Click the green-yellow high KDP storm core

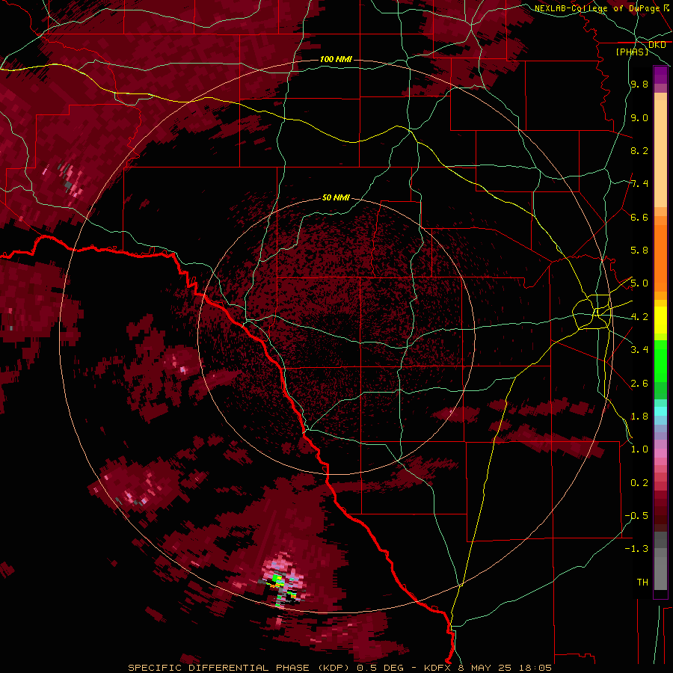[277, 580]
